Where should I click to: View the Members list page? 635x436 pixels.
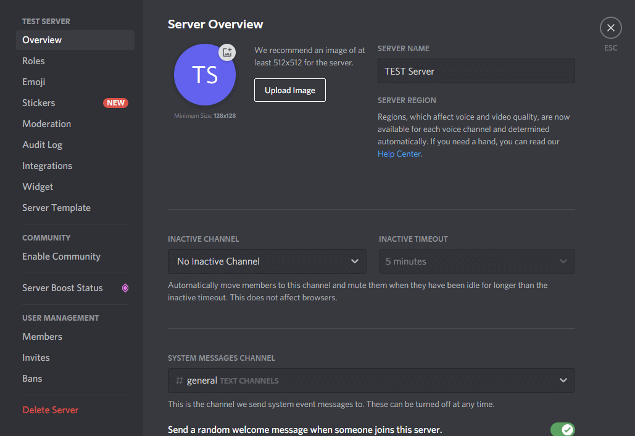[43, 337]
